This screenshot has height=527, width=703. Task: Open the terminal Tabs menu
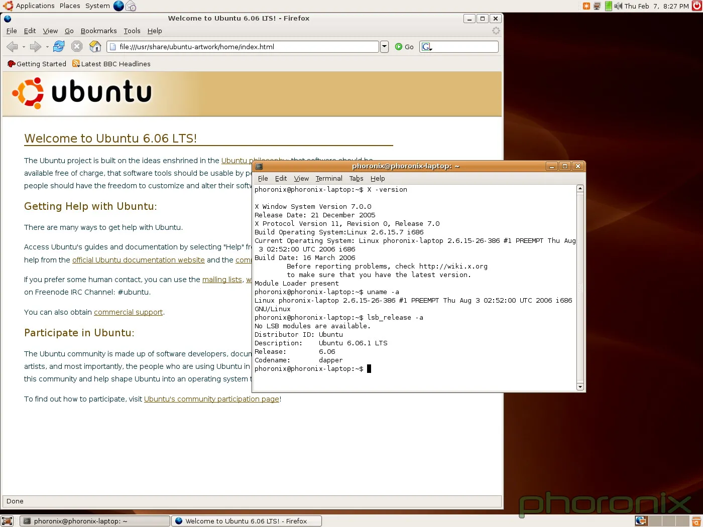356,178
